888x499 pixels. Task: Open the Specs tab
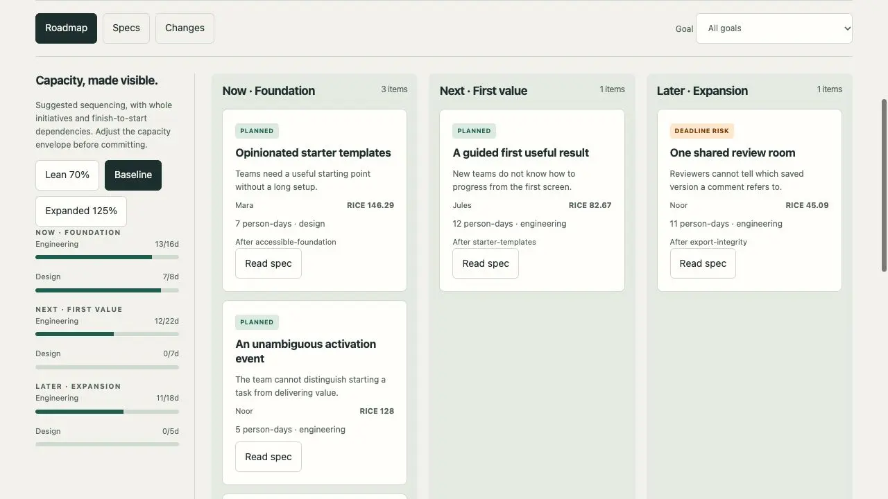[126, 28]
